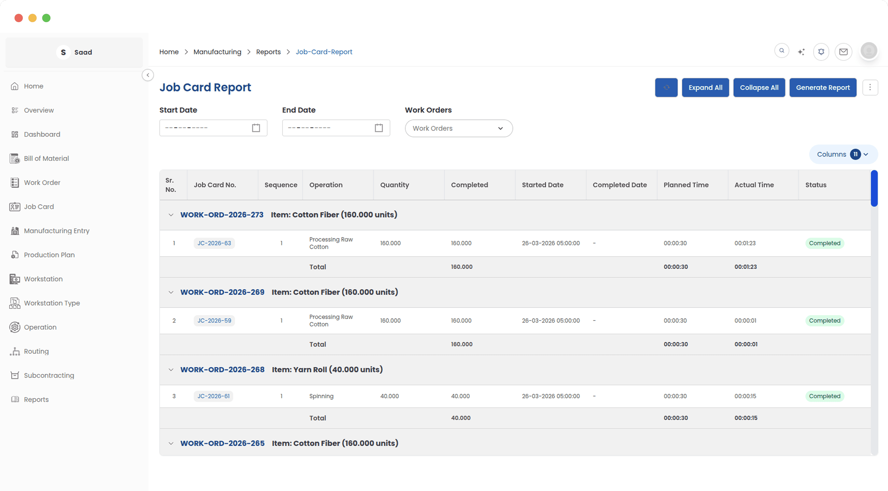Go to Manufacturing Entry
Viewport: 888px width, 491px height.
point(57,231)
